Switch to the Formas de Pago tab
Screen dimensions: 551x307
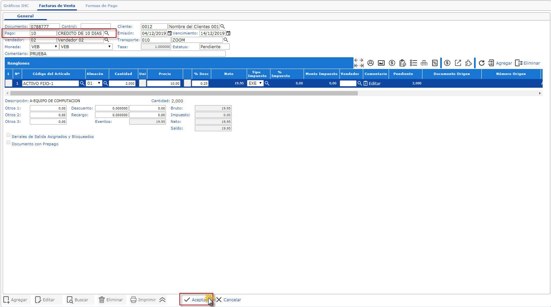tap(101, 6)
